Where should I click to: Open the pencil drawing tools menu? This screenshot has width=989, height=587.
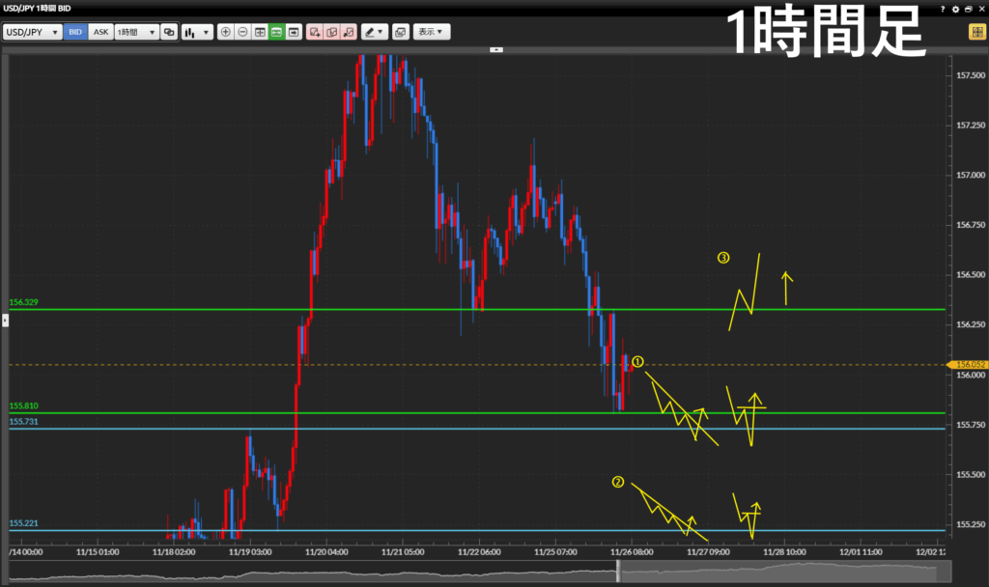coord(375,32)
